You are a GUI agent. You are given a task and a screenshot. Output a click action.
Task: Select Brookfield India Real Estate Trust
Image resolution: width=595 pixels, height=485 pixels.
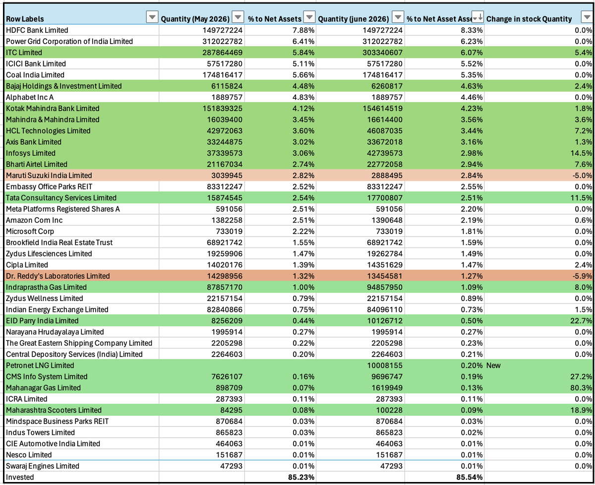tap(81, 242)
